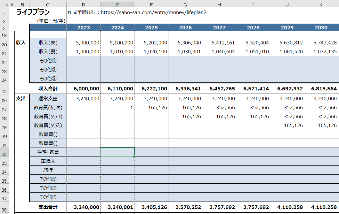This screenshot has height=214, width=339.
Task: Select column E header
Action: [x=117, y=4]
